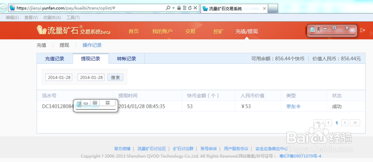Click the compatibility view icon

click(185, 8)
